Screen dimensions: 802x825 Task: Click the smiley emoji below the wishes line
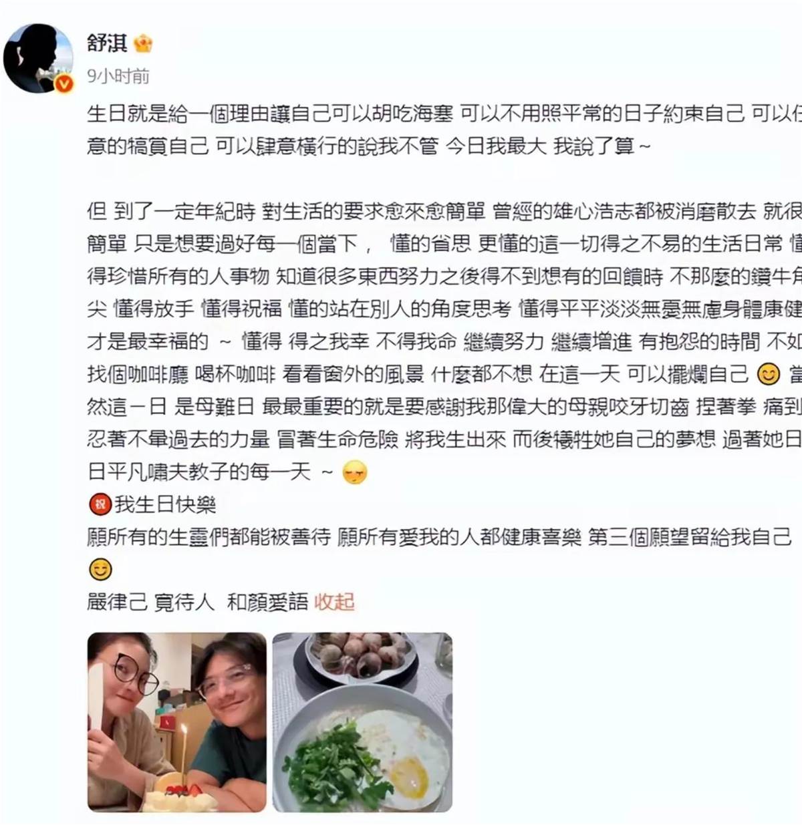(x=100, y=570)
